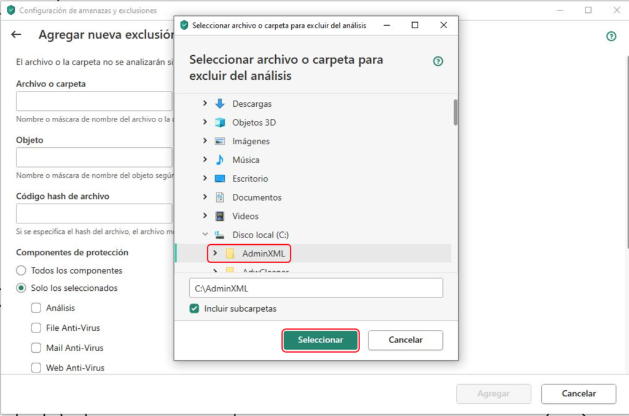629x416 pixels.
Task: Click the Música note icon
Action: pyautogui.click(x=220, y=160)
